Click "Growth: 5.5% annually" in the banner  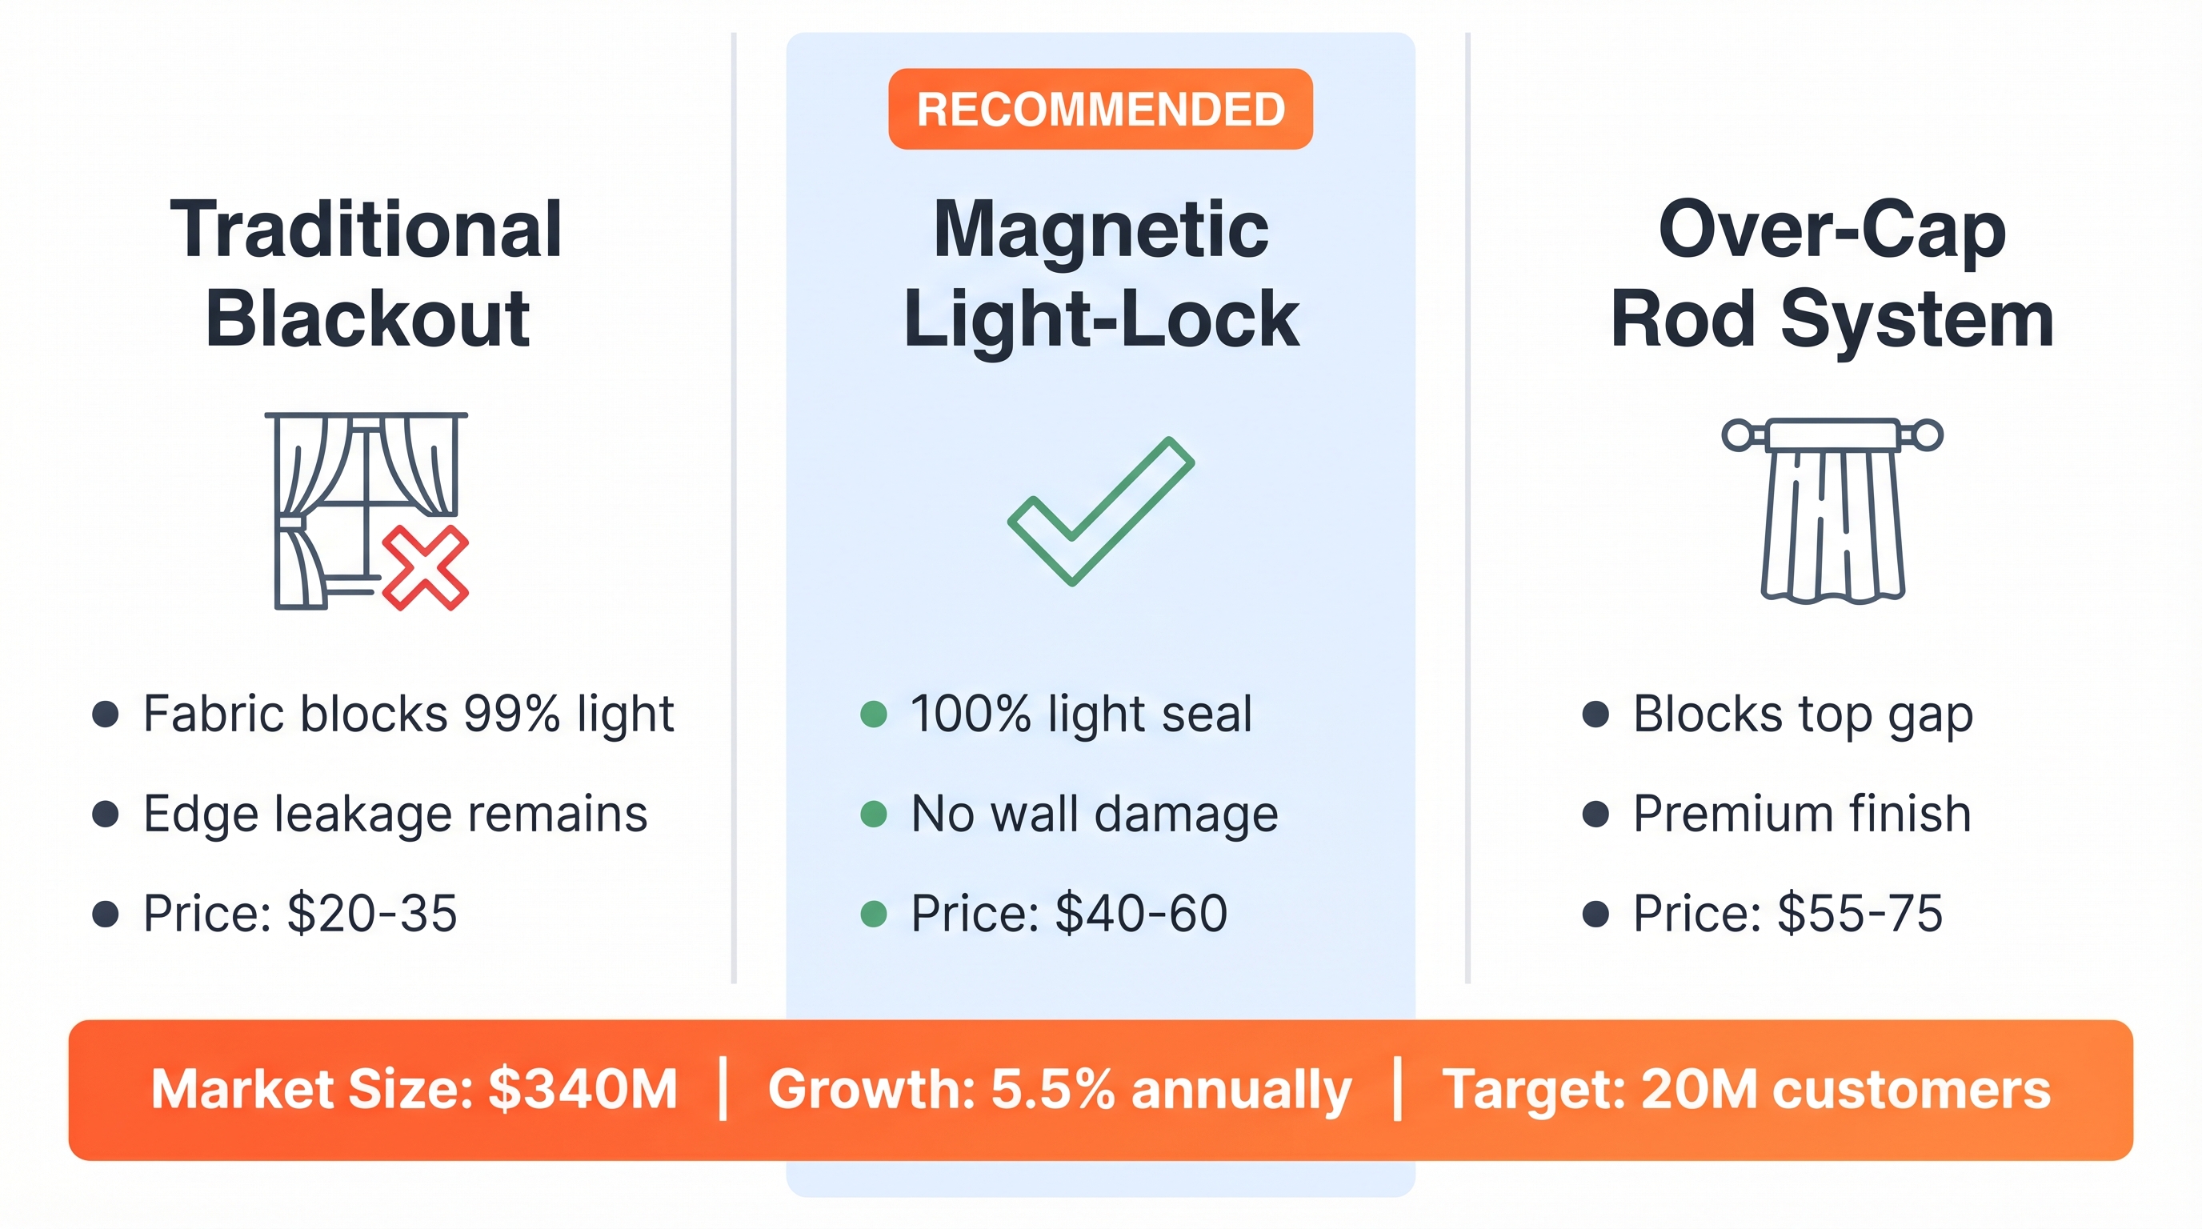pos(1059,1090)
